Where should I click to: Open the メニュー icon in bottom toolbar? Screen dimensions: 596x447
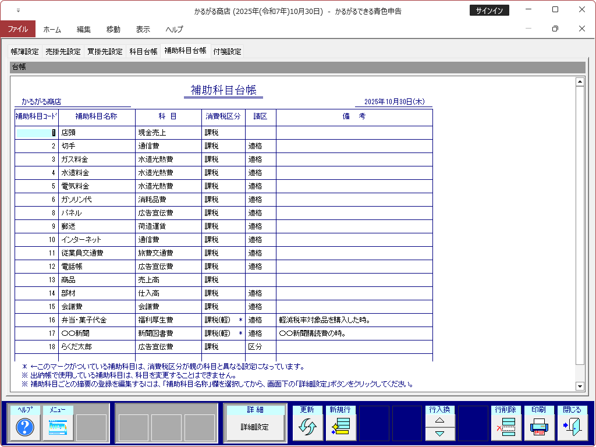58,428
